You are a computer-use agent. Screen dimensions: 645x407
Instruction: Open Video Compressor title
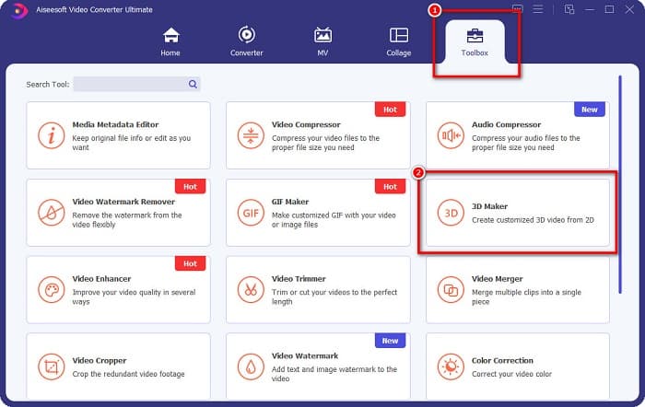(306, 124)
